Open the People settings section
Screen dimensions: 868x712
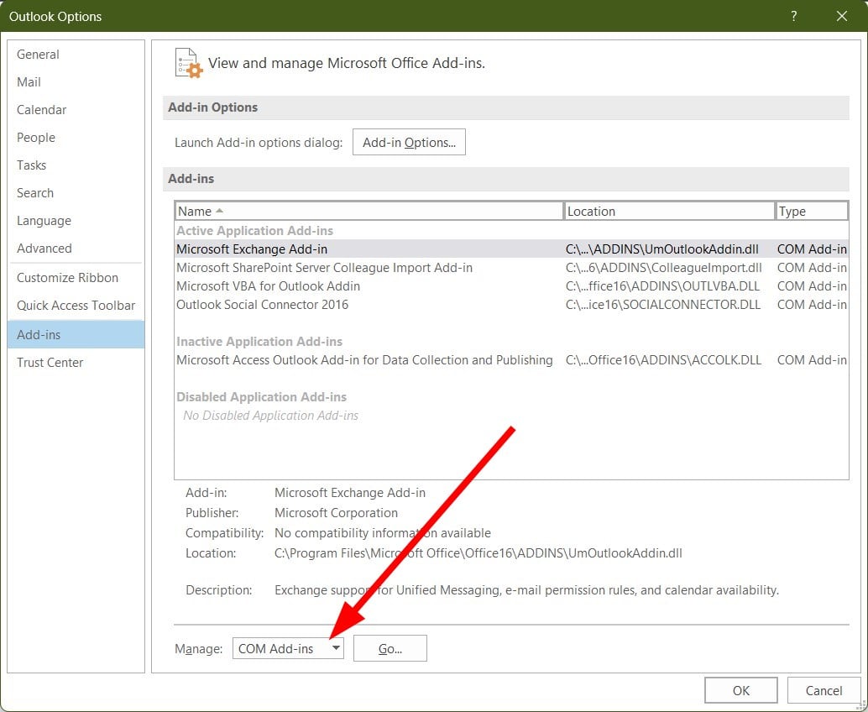36,137
